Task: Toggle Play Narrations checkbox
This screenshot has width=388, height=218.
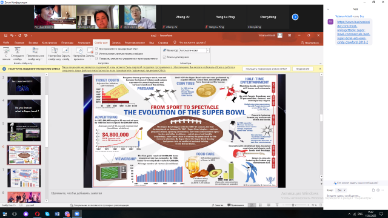Action: (x=97, y=49)
